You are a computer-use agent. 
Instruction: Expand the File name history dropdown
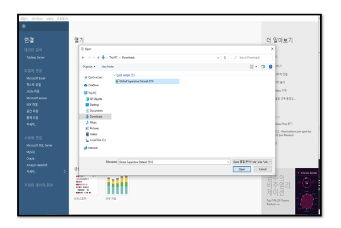coord(228,162)
